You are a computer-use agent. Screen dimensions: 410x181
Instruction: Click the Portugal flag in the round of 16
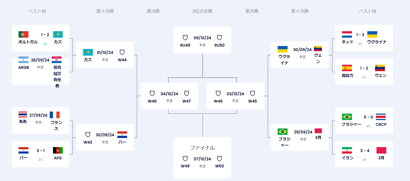tap(23, 35)
